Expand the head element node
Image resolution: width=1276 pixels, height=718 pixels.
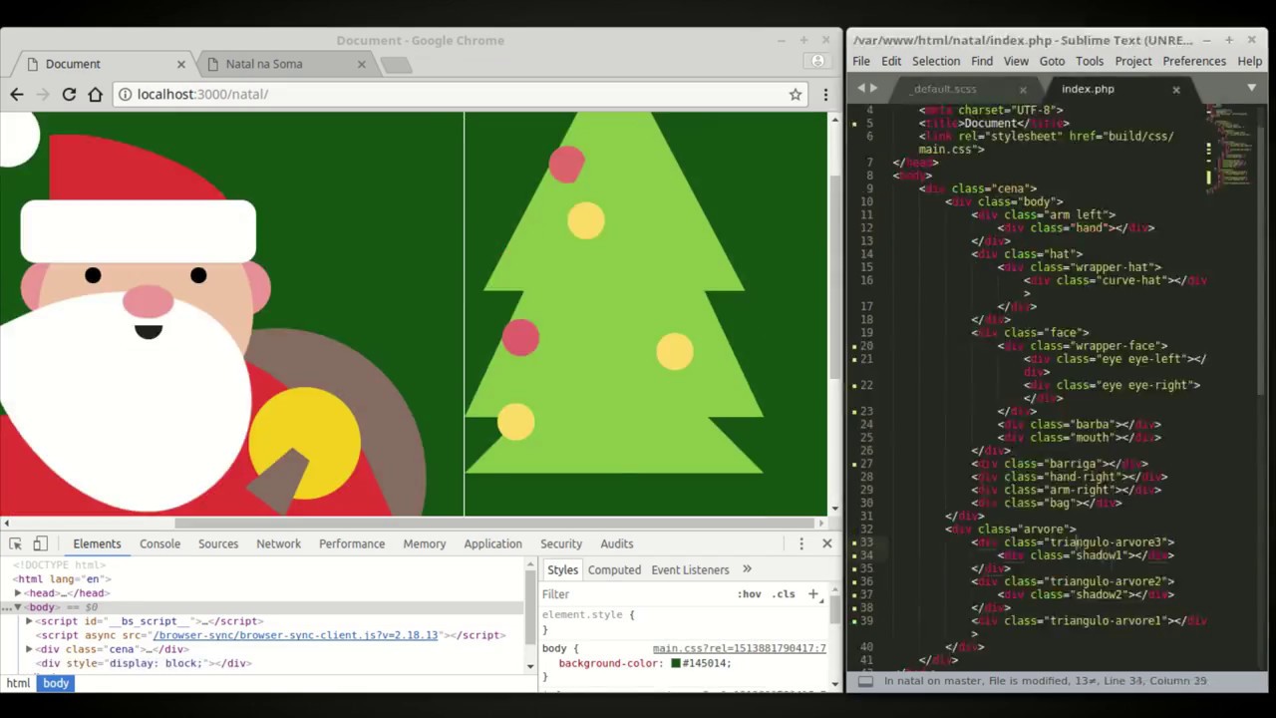click(x=18, y=593)
